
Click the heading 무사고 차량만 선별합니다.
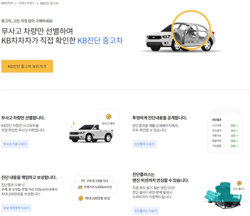[x=23, y=118]
